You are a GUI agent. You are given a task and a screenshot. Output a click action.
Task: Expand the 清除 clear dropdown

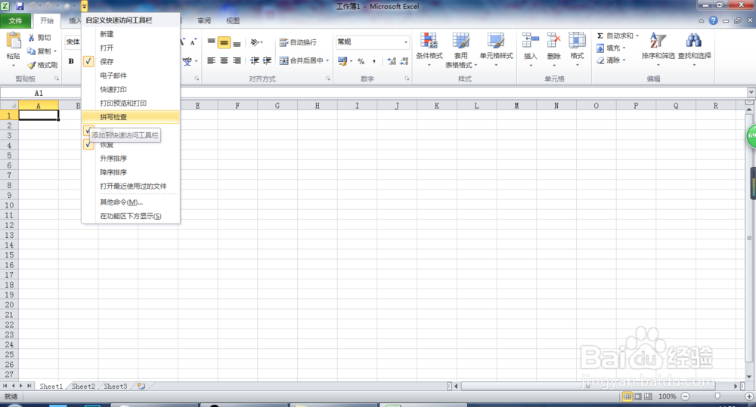[624, 60]
